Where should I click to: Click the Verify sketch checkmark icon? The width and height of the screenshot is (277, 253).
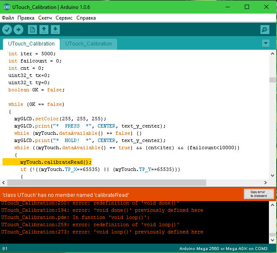point(7,29)
